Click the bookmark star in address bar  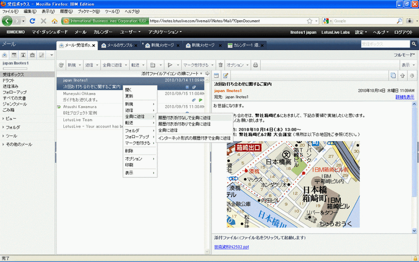[309, 21]
